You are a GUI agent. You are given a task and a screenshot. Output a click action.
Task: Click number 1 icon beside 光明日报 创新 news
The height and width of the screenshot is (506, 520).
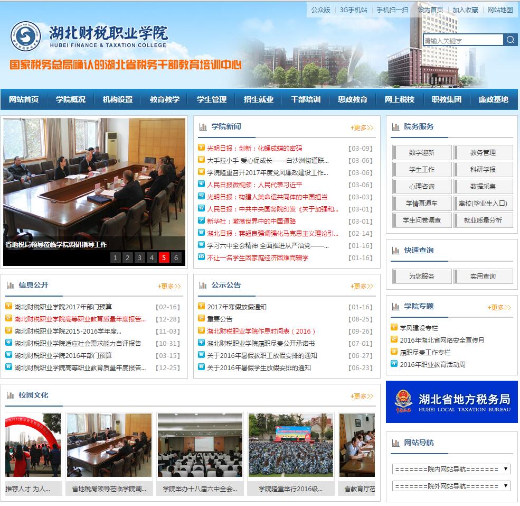201,147
